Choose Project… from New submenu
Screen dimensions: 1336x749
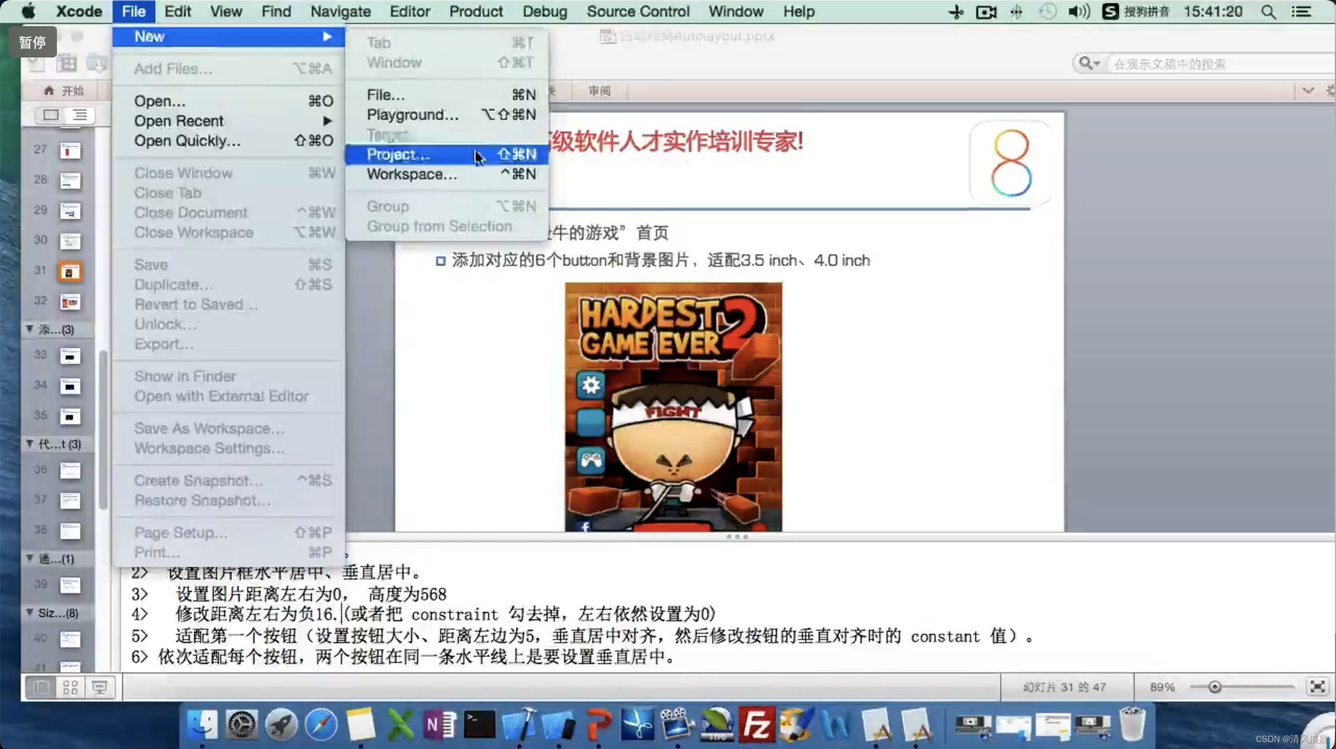pos(447,154)
